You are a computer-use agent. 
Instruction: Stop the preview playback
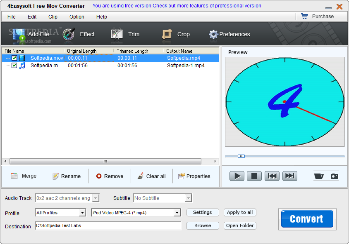pos(254,176)
